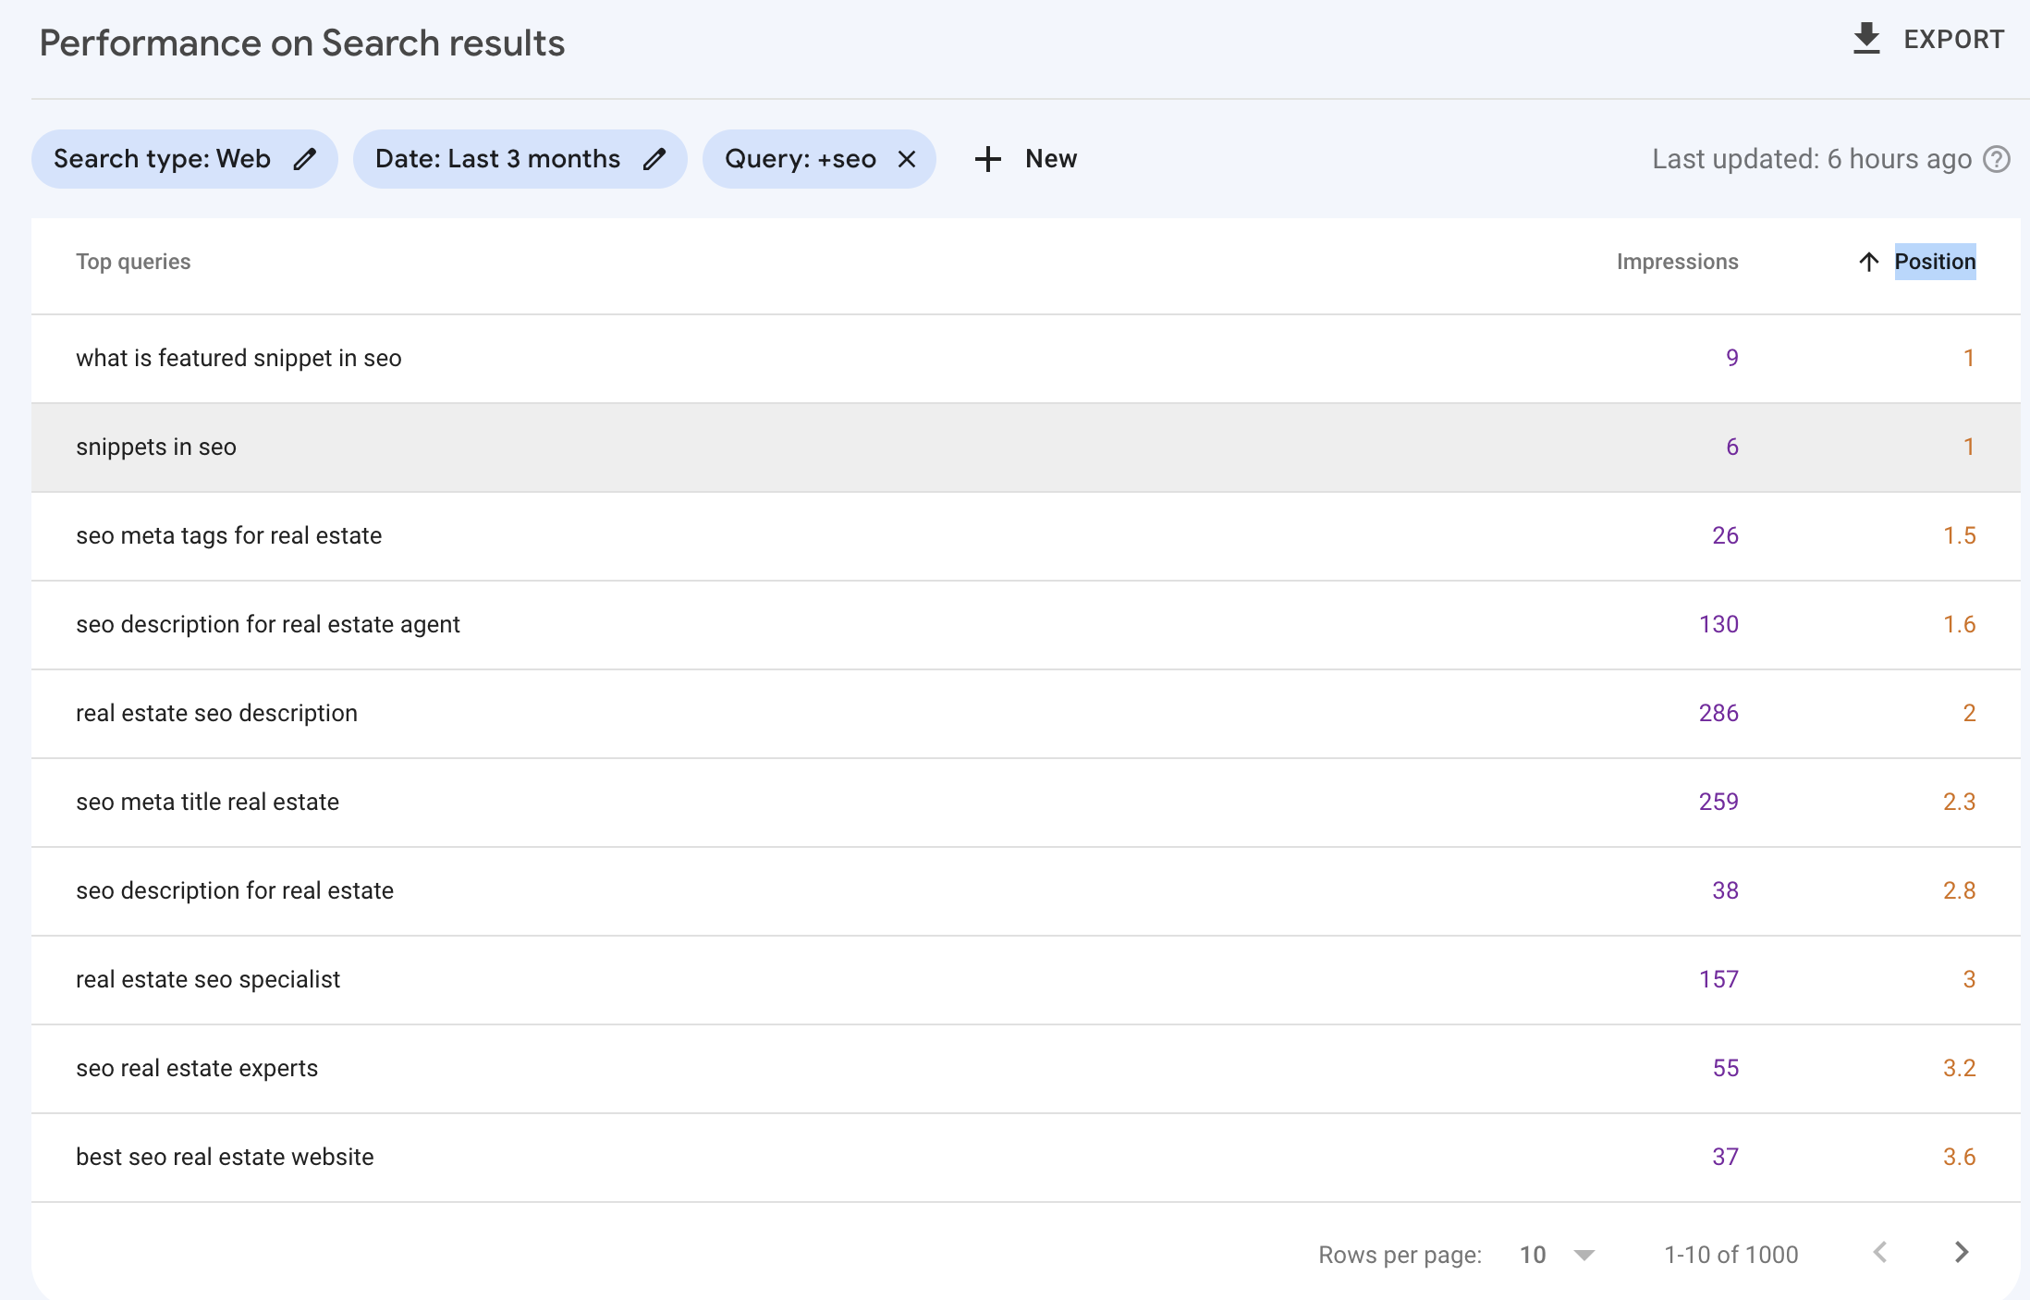This screenshot has height=1300, width=2030.
Task: Click the Position sort arrow icon
Action: click(x=1868, y=262)
